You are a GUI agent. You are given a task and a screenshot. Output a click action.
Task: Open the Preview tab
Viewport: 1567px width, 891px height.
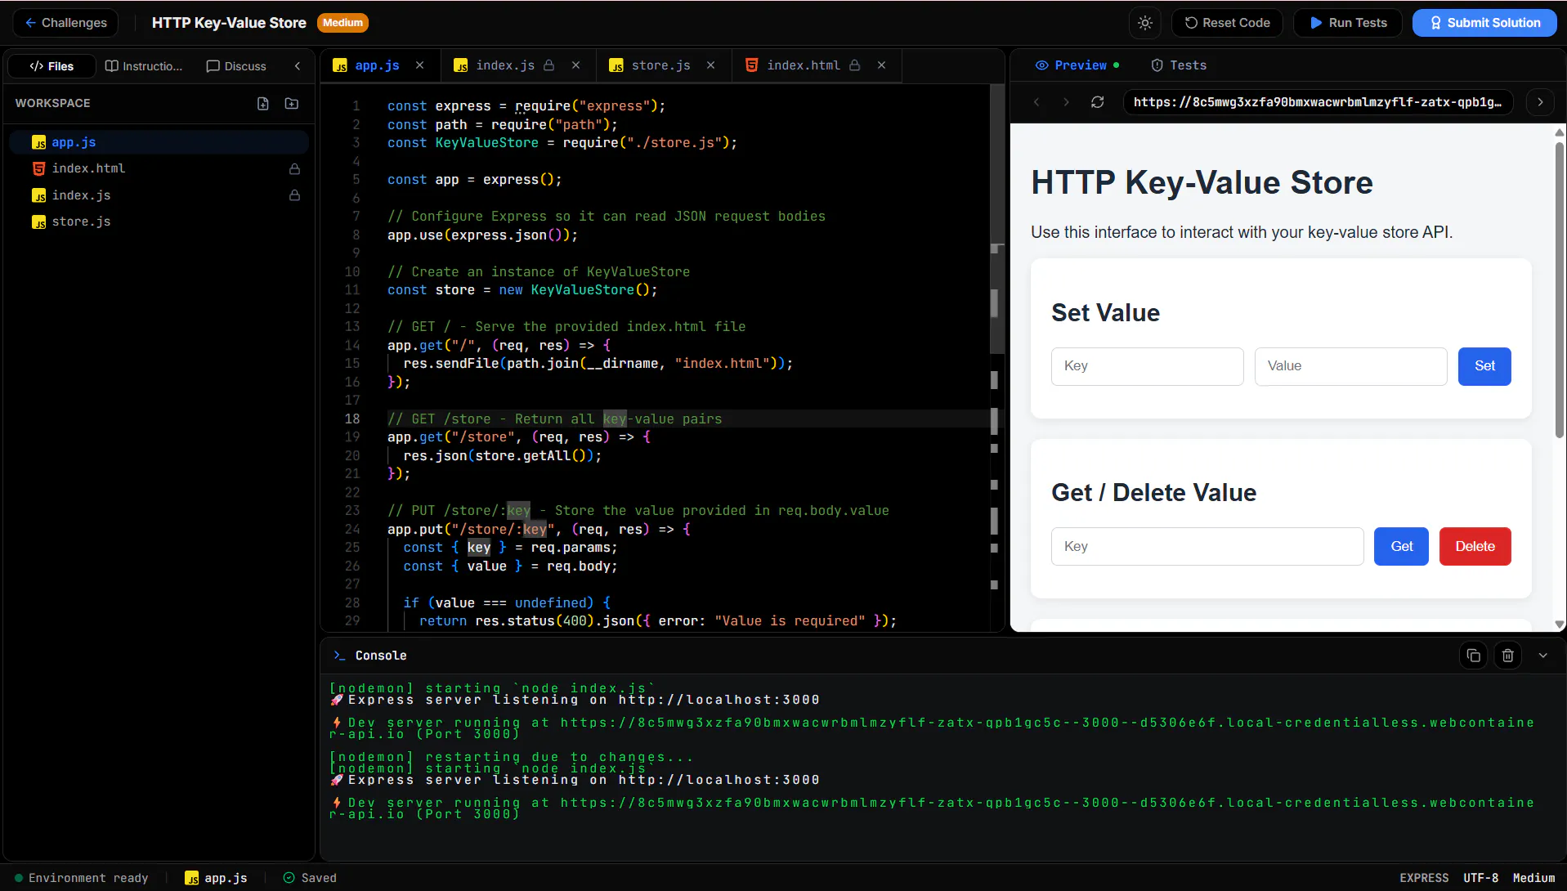(1077, 65)
